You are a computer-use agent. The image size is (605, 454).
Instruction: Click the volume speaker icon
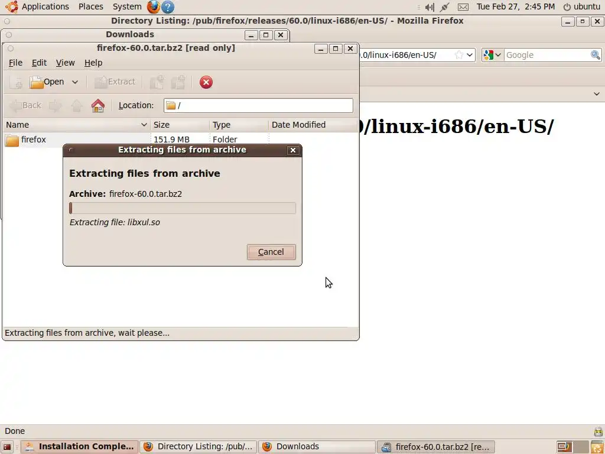pos(430,7)
